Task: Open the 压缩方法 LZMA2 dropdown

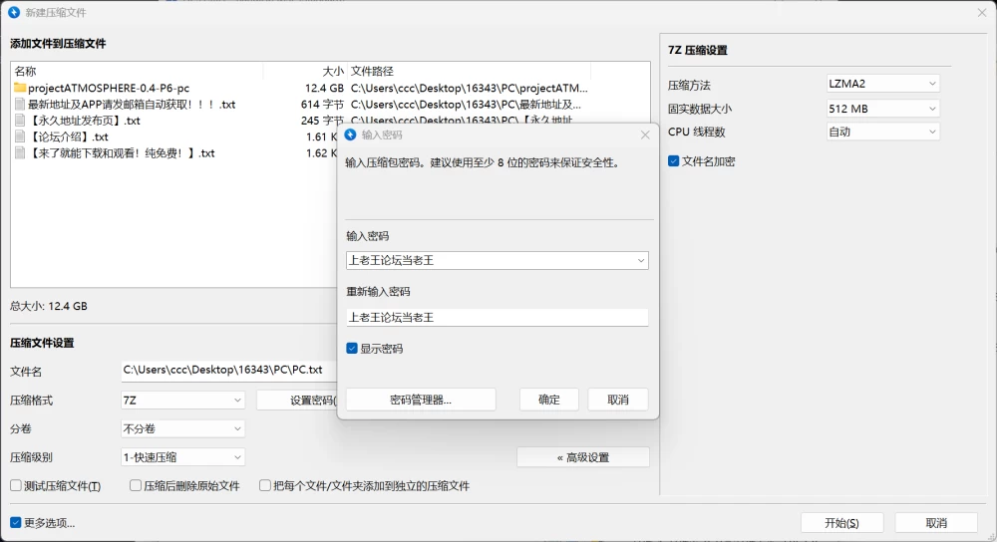Action: coord(882,84)
